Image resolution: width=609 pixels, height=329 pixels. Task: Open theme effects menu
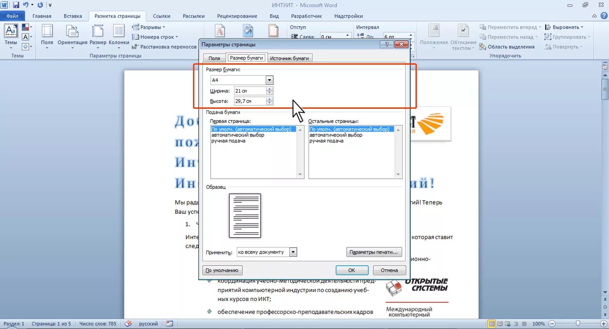coord(26,46)
